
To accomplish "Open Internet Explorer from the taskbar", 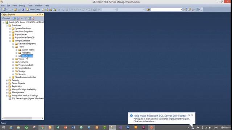I will pos(11,127).
